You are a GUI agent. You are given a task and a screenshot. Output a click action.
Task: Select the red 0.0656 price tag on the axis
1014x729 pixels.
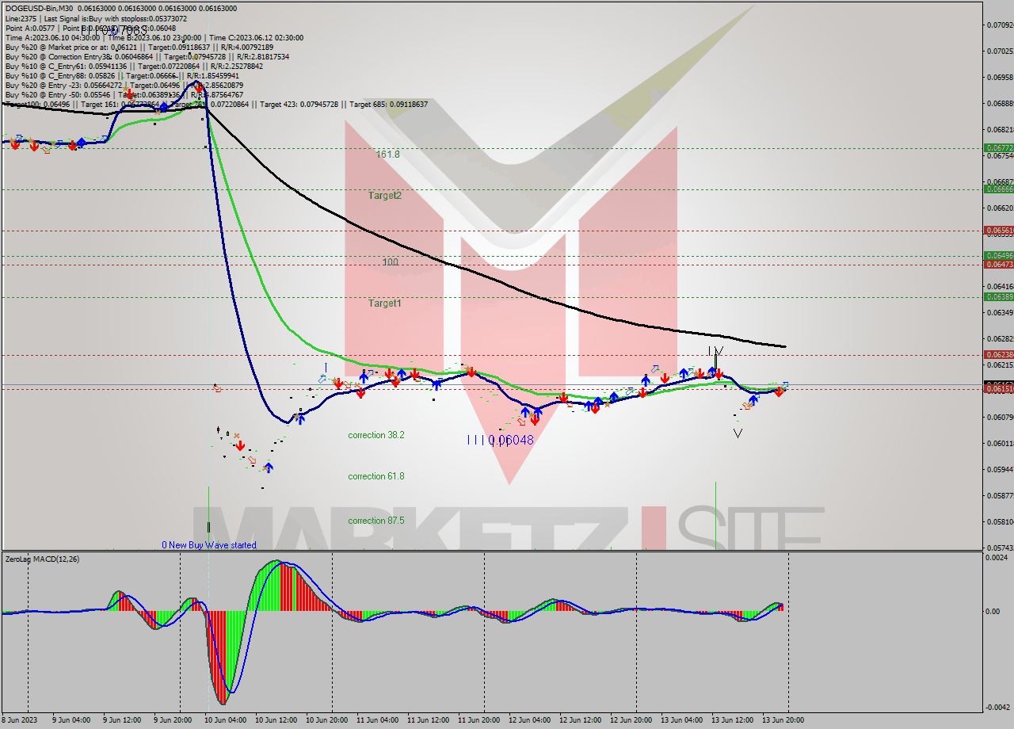(x=998, y=230)
